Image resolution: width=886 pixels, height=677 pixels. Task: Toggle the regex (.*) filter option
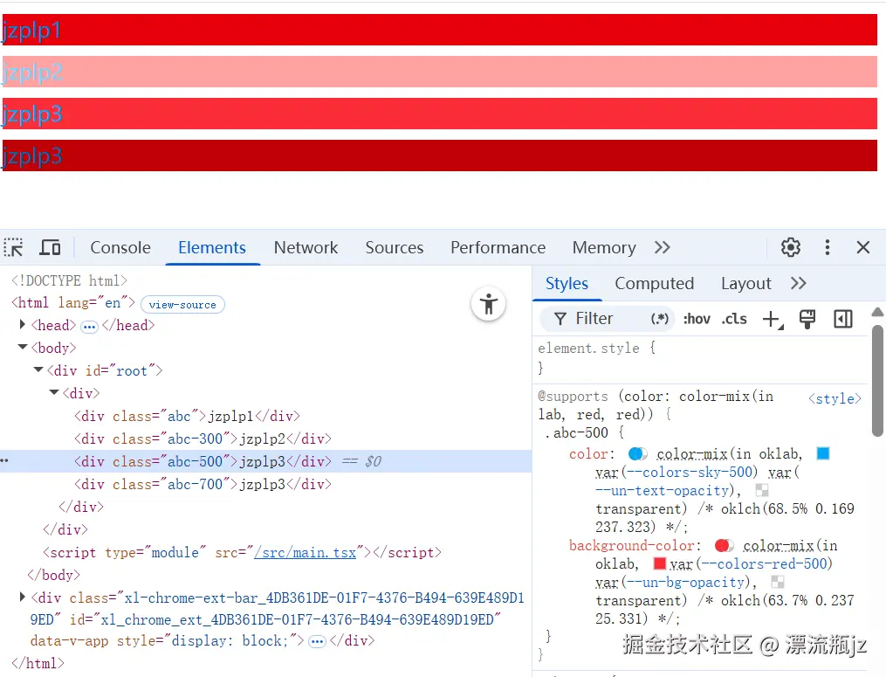(659, 319)
